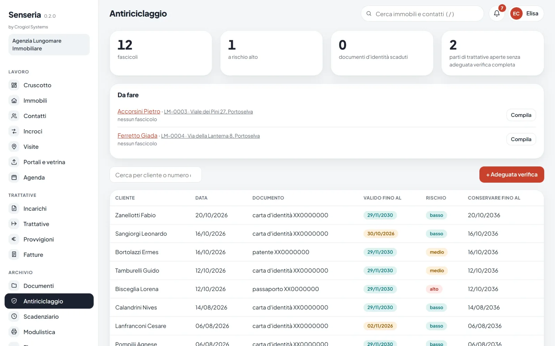555x346 pixels.
Task: Open the Modulistica printer icon
Action: click(x=14, y=332)
